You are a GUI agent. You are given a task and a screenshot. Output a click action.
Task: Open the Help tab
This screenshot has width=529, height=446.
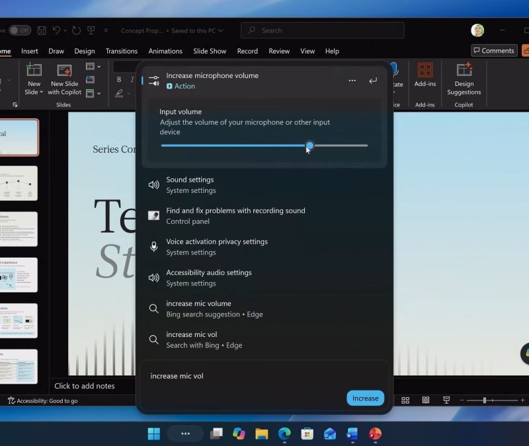tap(332, 51)
